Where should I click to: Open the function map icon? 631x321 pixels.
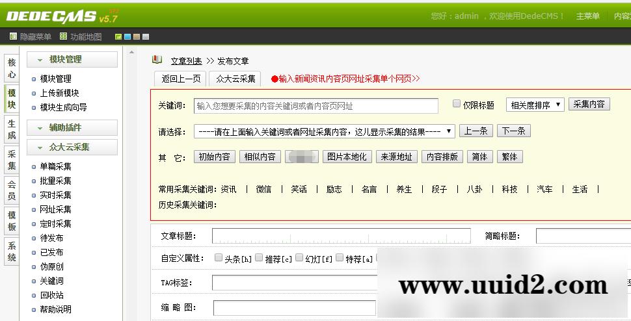pyautogui.click(x=63, y=36)
